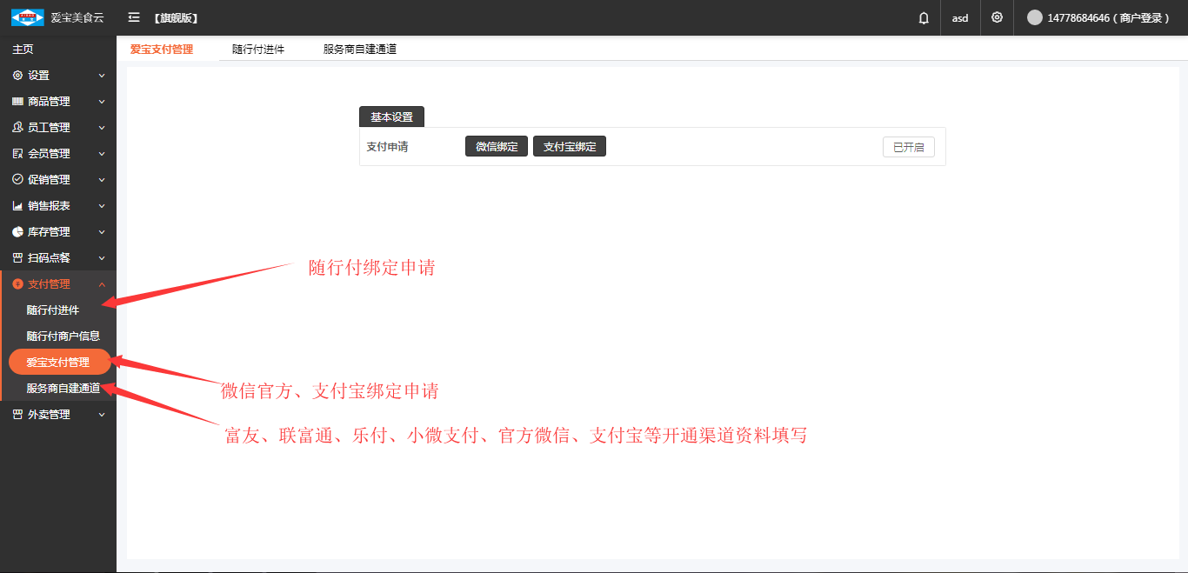Switch to the 随行付进件 tab
This screenshot has height=573, width=1188.
coord(257,50)
